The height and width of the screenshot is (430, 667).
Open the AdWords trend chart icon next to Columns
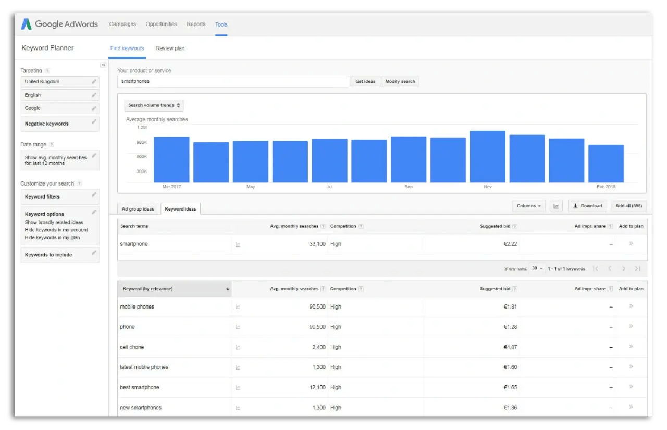point(556,206)
